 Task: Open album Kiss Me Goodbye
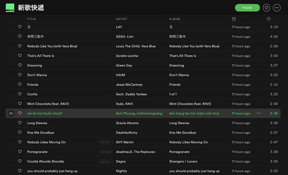[182, 133]
